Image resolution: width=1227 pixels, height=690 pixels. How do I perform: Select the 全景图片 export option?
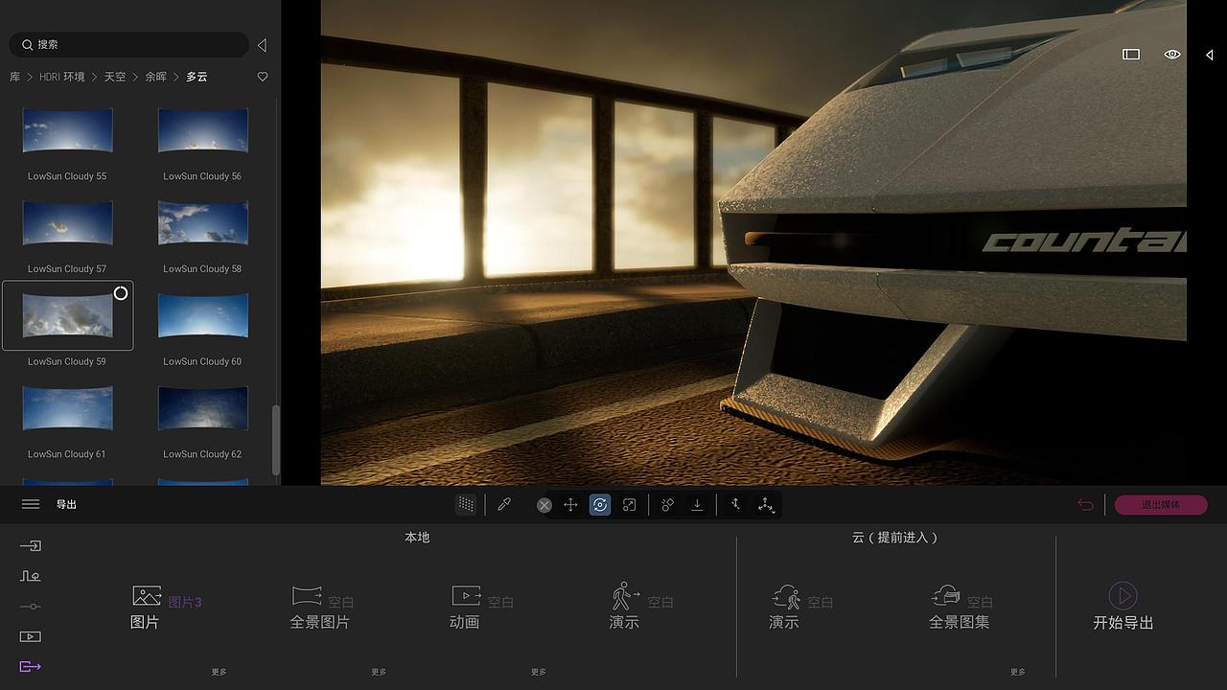(x=320, y=608)
